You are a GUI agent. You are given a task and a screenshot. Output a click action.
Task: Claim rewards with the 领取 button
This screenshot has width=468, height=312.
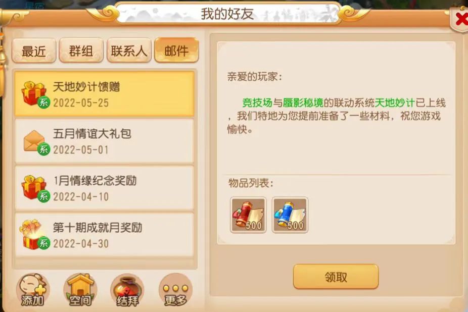336,277
